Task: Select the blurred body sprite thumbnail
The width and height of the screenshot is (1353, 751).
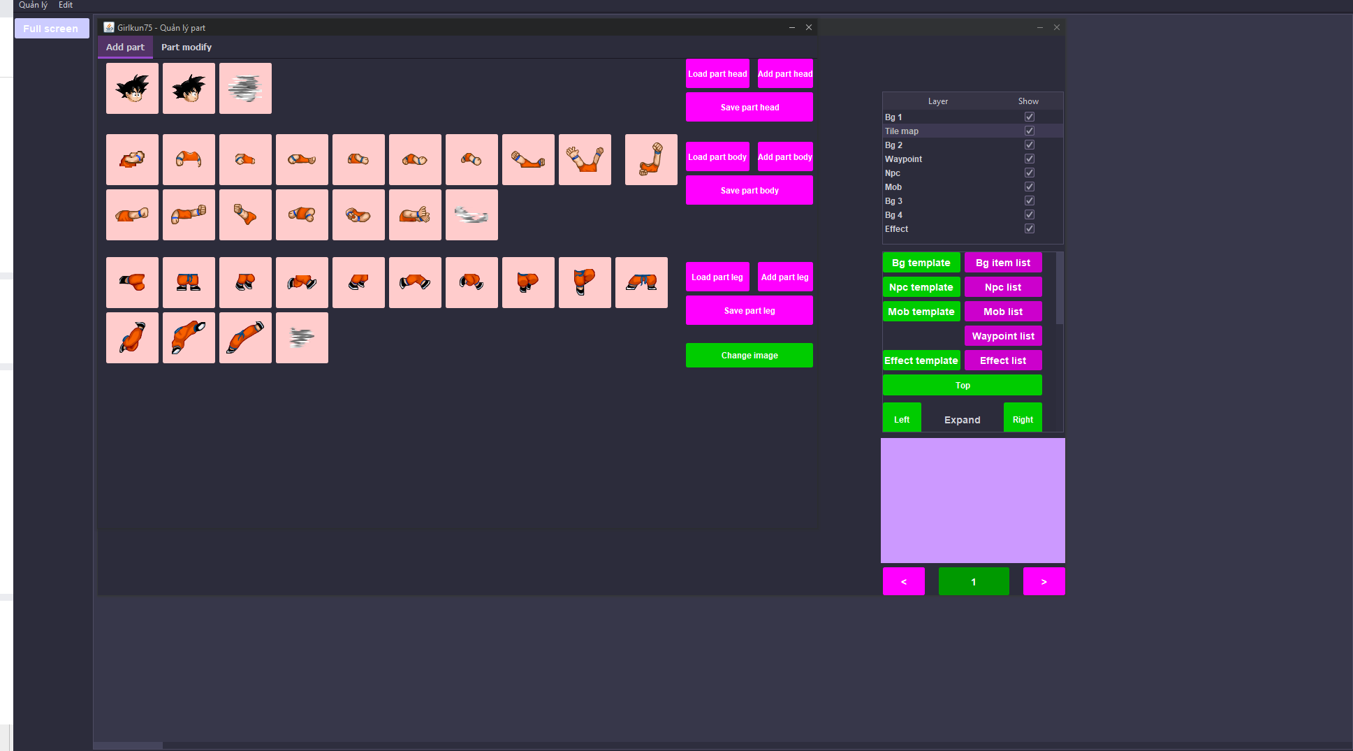Action: click(471, 215)
